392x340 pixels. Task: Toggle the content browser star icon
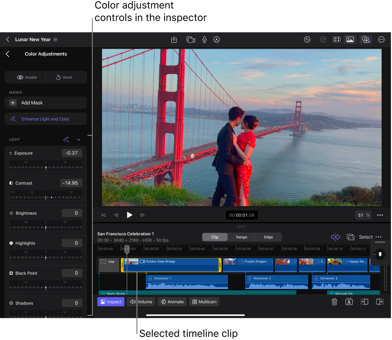point(366,39)
